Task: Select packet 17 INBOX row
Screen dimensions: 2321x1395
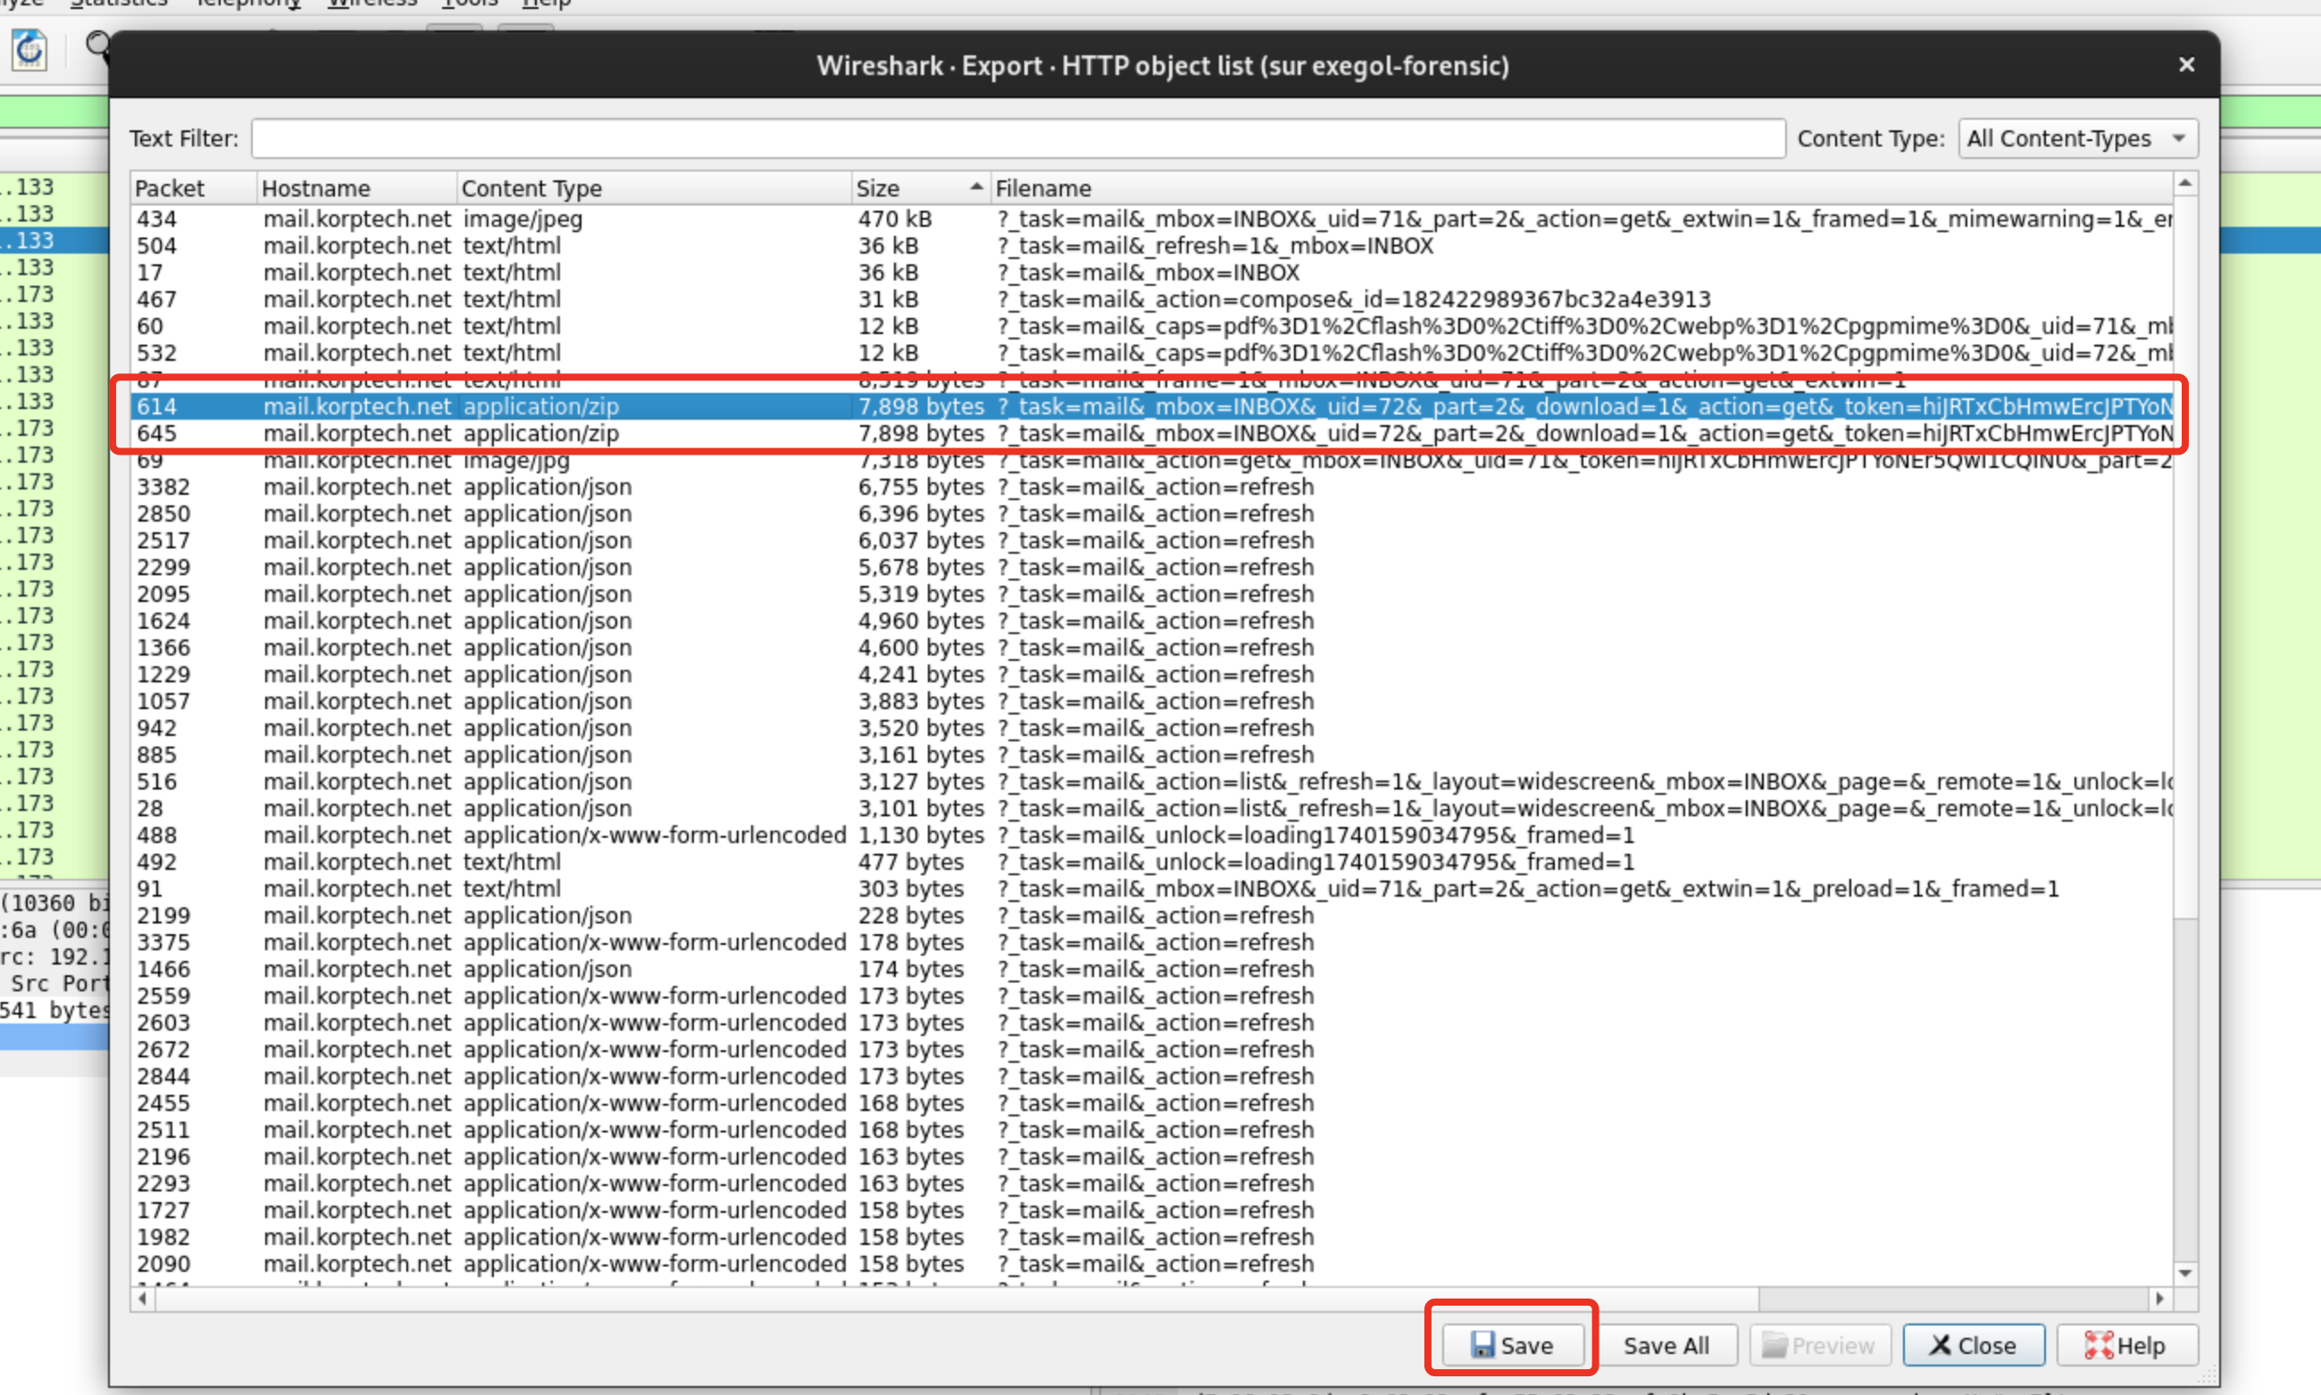Action: click(x=1152, y=272)
